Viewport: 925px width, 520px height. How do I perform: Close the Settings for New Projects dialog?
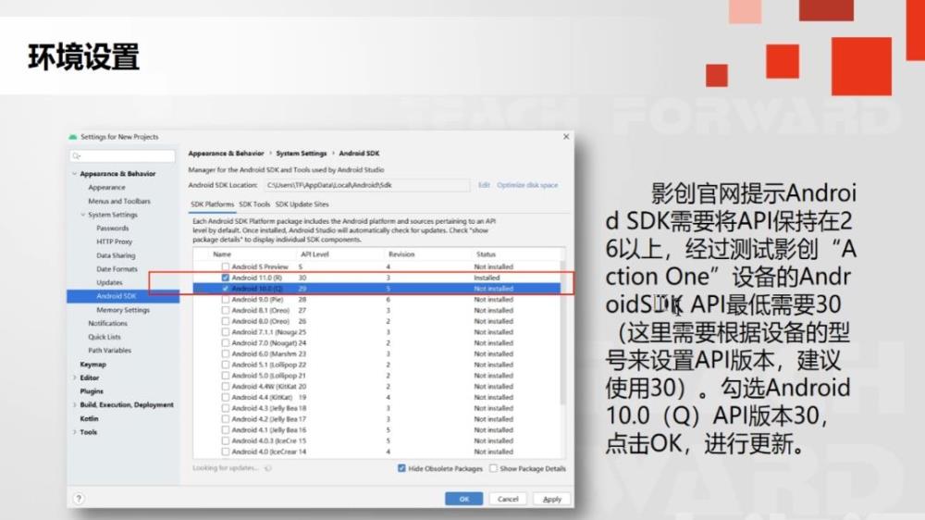pos(566,136)
